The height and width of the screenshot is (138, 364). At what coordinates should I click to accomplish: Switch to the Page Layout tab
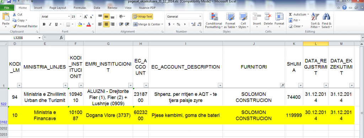[58, 8]
